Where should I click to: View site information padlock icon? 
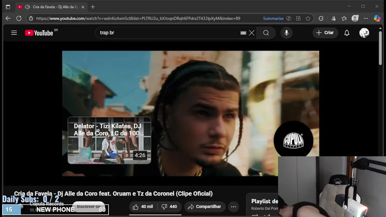31,18
